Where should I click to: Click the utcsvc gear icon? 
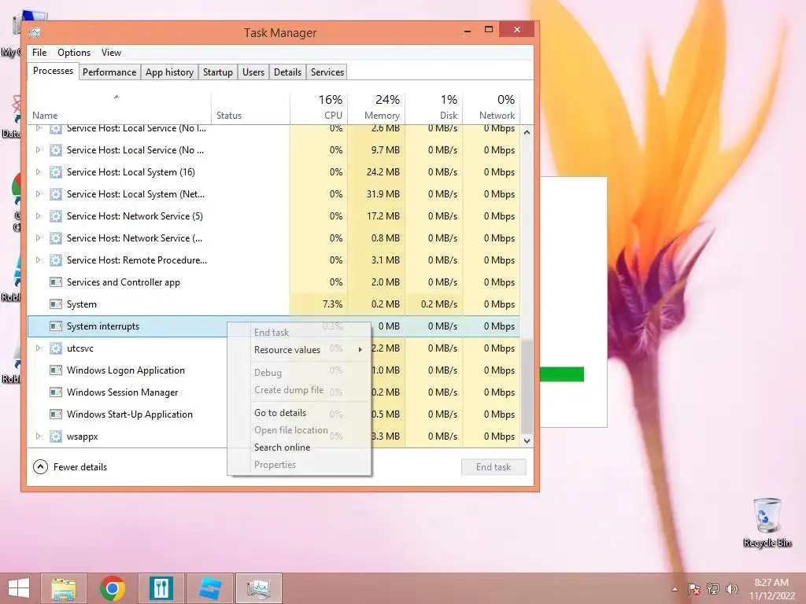pos(56,348)
